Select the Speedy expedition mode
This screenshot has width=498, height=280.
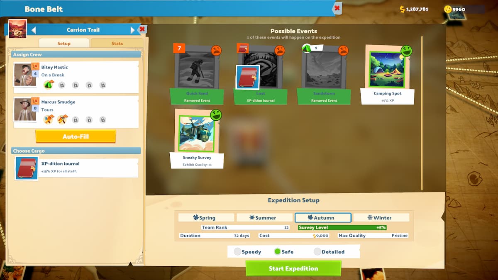point(238,252)
